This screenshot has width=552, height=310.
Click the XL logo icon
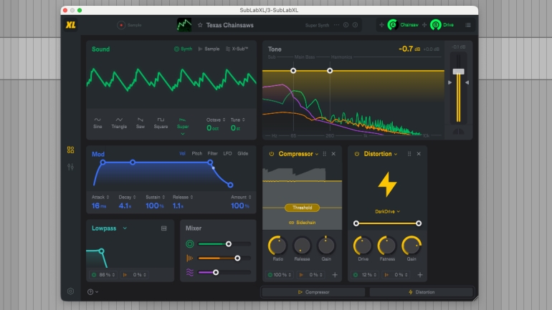pos(71,25)
